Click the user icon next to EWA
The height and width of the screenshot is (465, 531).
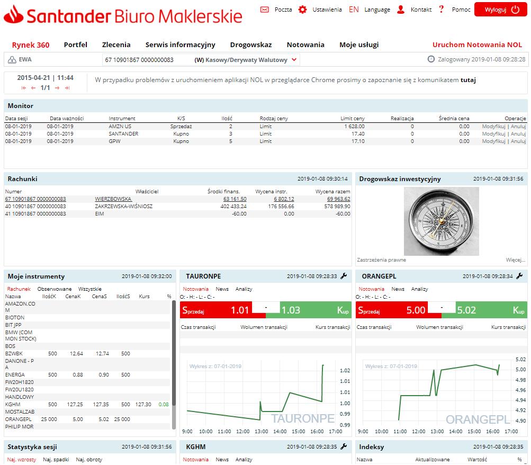tap(12, 60)
